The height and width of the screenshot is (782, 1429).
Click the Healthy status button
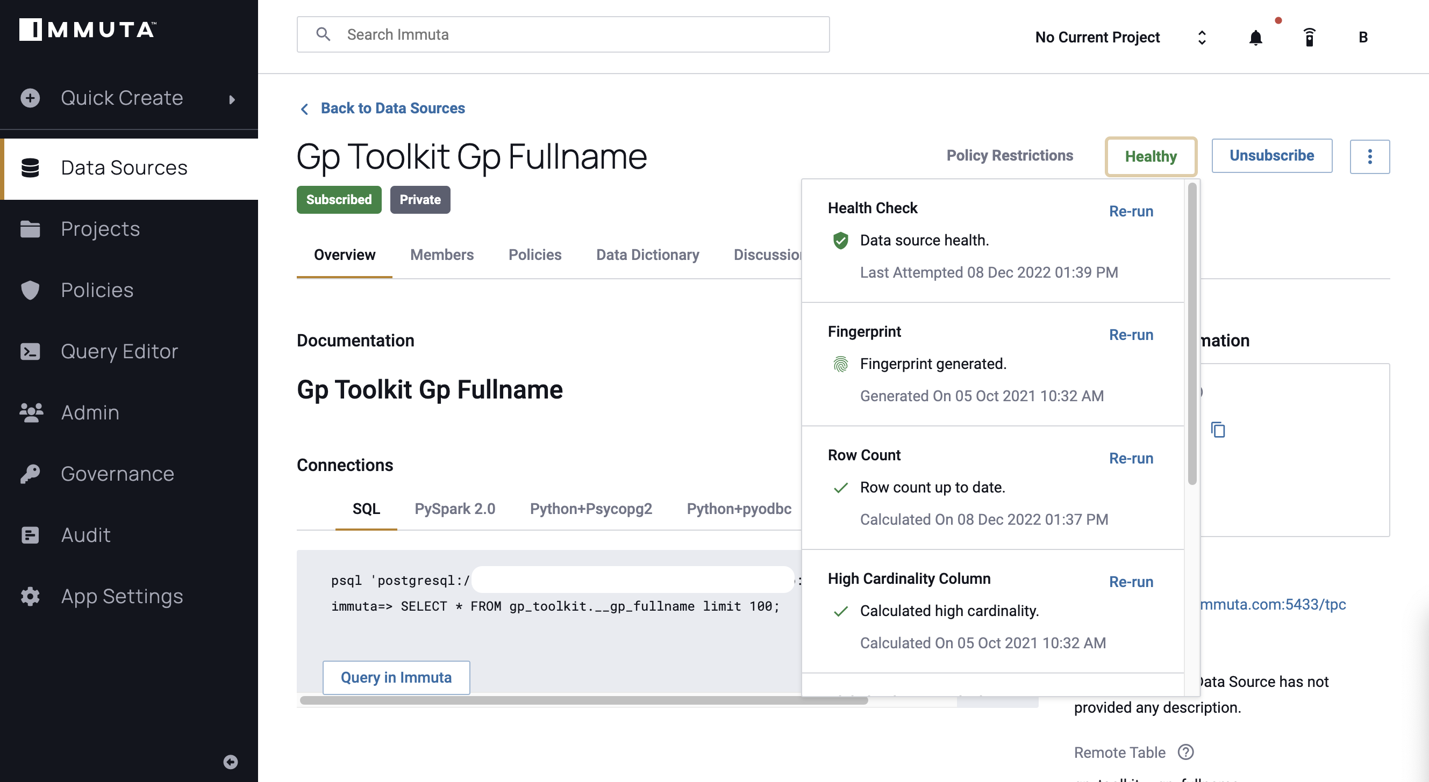(x=1151, y=156)
